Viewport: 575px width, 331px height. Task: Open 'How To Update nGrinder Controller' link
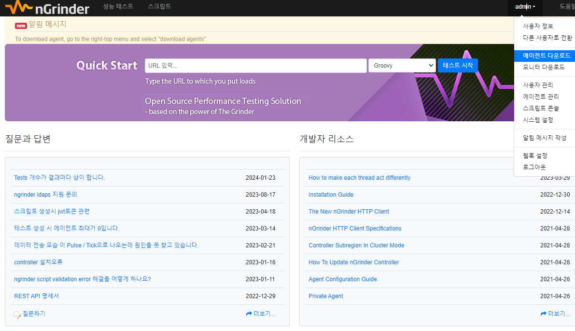[354, 262]
